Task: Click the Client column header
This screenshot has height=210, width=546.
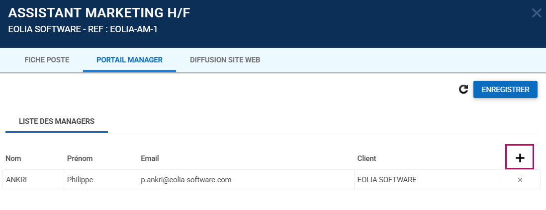Action: pos(366,158)
